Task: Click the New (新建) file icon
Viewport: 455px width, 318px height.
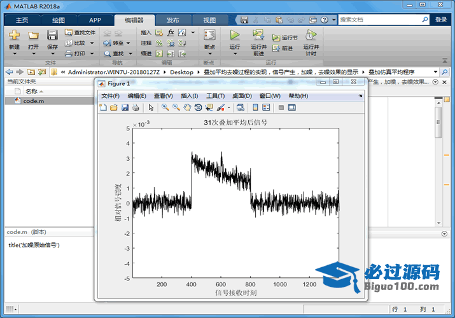Action: (x=14, y=36)
